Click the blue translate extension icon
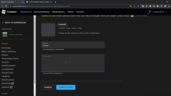The width and height of the screenshot is (171, 96). (143, 6)
